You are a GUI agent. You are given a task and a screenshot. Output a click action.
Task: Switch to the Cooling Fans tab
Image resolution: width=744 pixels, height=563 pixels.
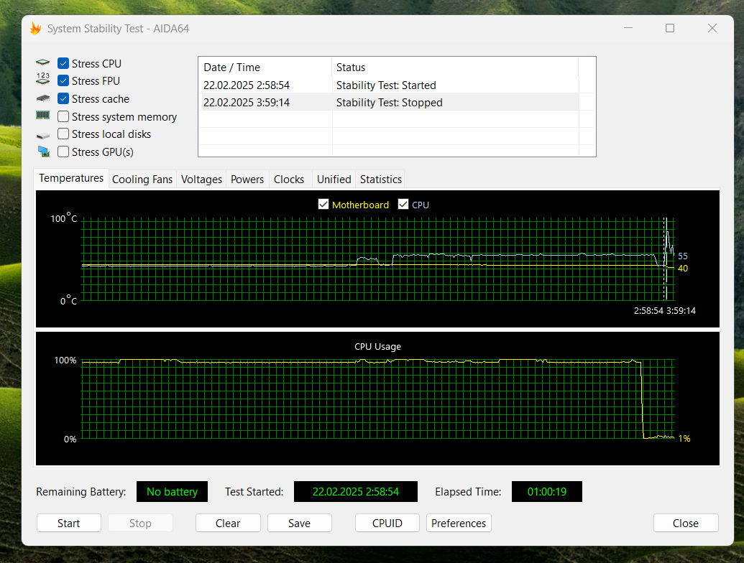[x=142, y=180]
